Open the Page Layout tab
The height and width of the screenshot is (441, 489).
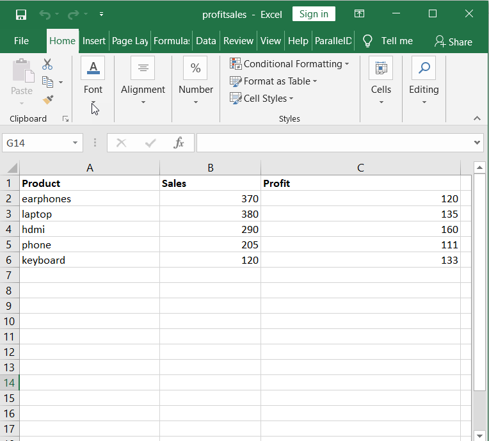pos(130,41)
